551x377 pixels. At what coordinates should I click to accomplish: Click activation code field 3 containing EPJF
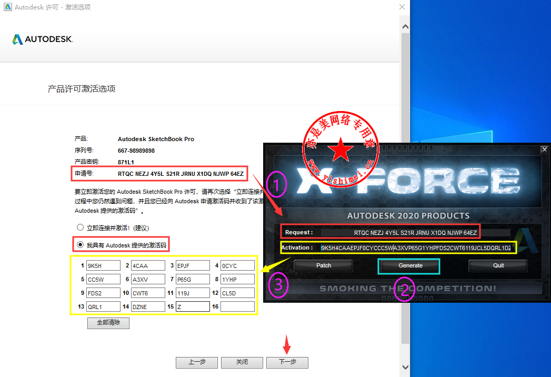193,265
